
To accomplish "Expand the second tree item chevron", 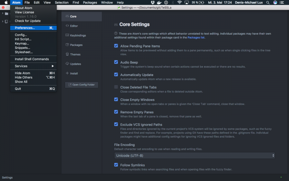I will 3,21.
